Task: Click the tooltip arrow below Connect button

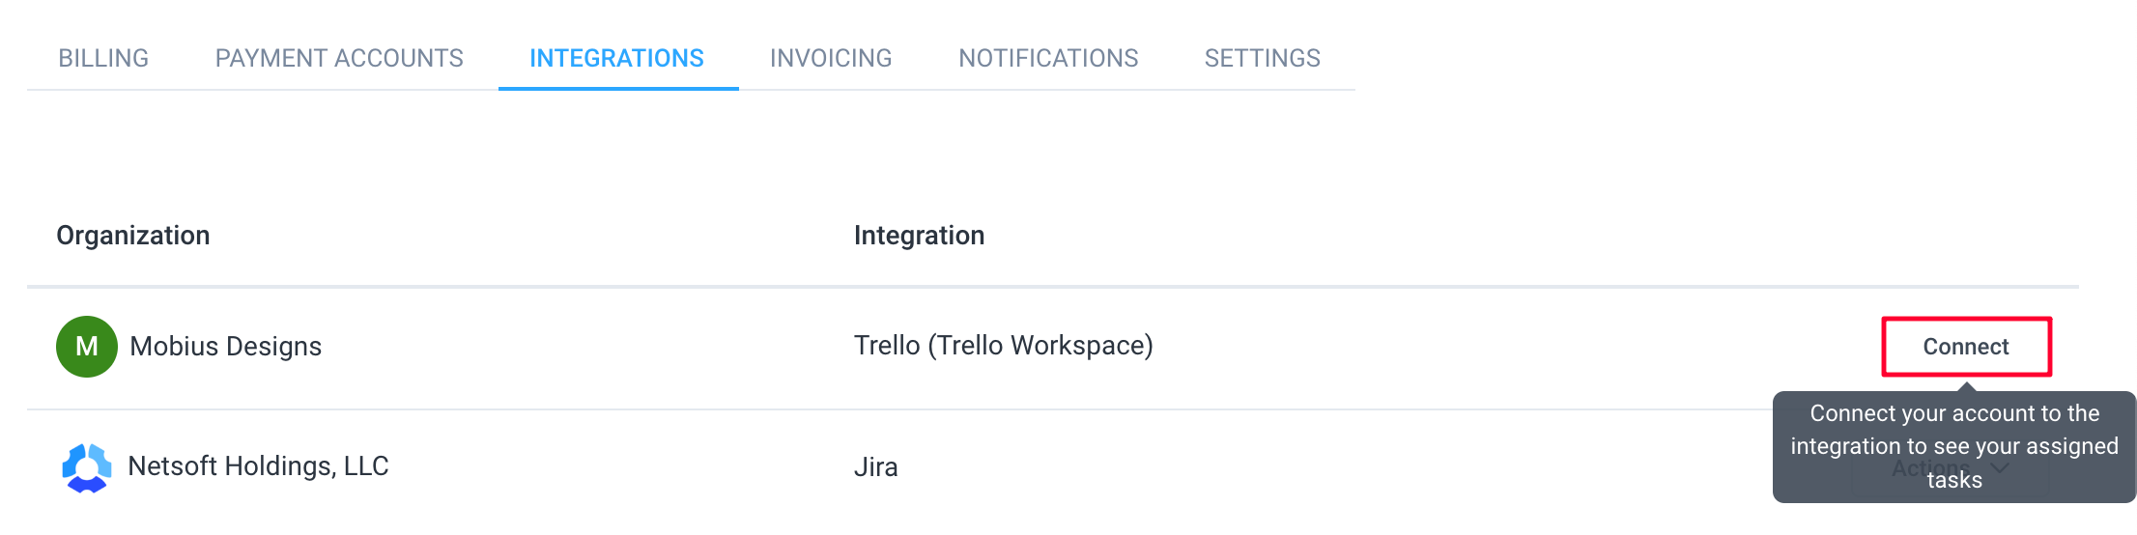Action: [1966, 386]
